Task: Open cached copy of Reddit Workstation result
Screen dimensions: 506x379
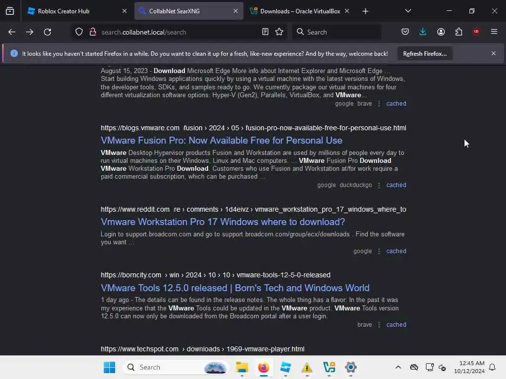Action: pos(396,251)
